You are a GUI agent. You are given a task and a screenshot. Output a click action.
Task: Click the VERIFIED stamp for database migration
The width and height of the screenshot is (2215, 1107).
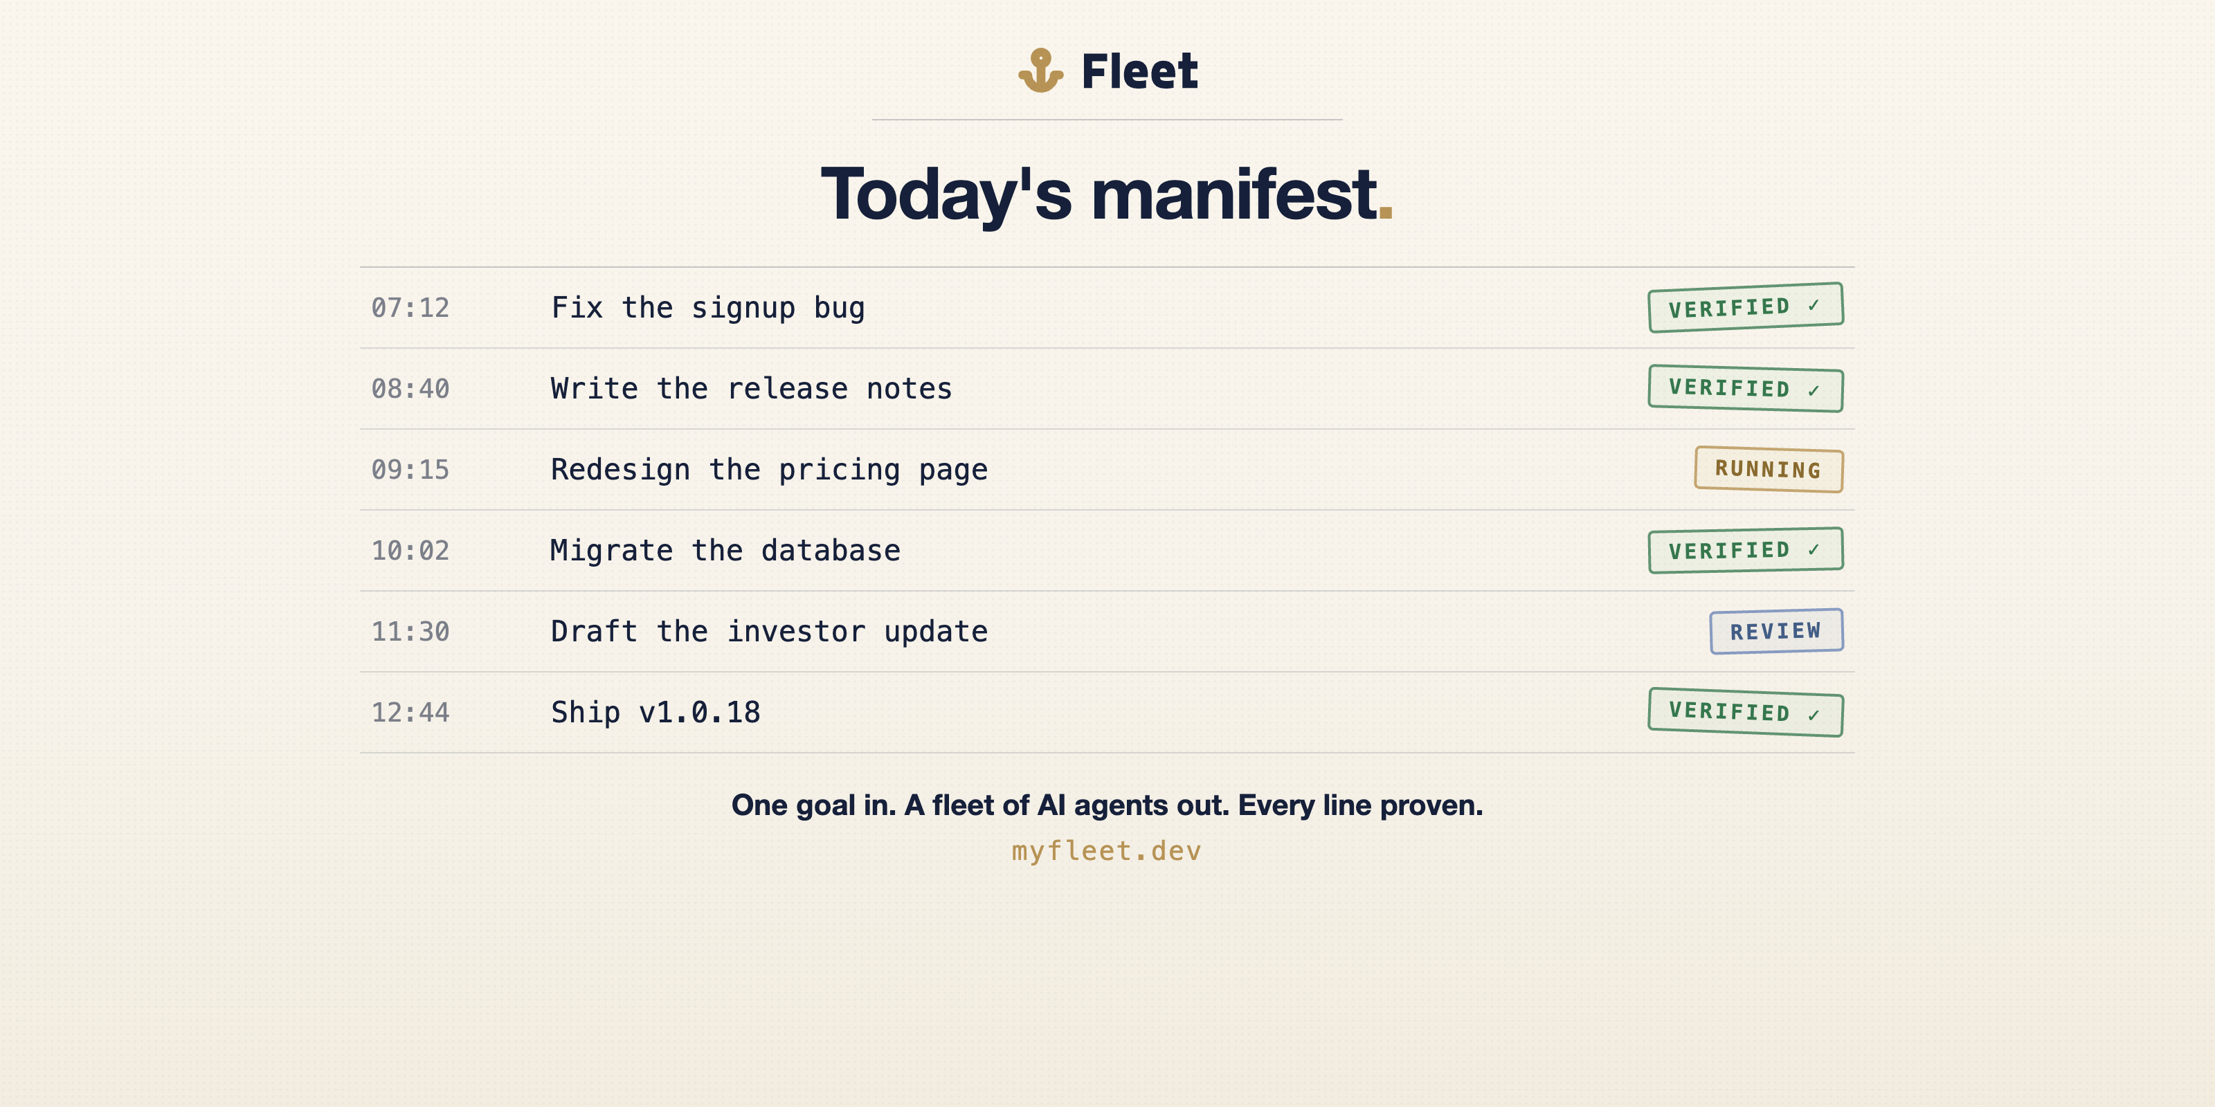pos(1746,550)
